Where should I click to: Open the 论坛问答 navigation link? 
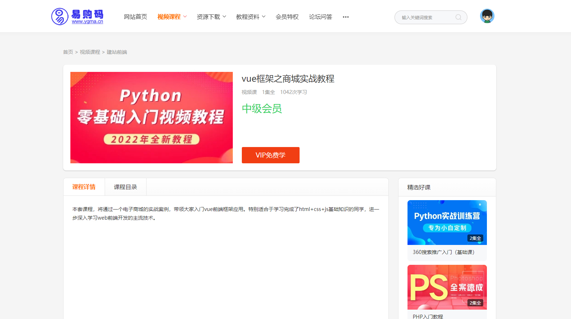320,17
